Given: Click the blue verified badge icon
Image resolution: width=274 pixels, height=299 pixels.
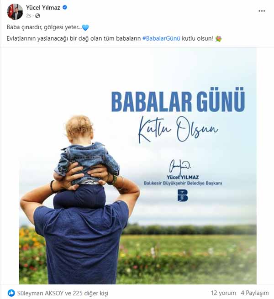Looking at the screenshot, I should point(65,7).
